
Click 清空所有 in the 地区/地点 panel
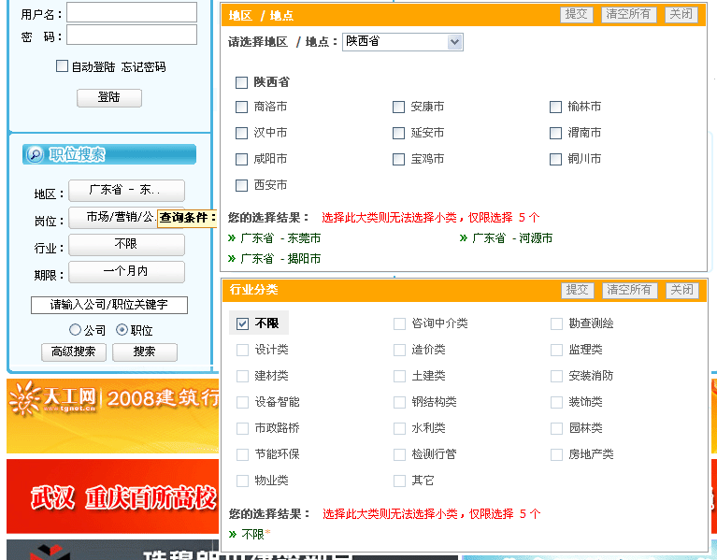coord(628,15)
